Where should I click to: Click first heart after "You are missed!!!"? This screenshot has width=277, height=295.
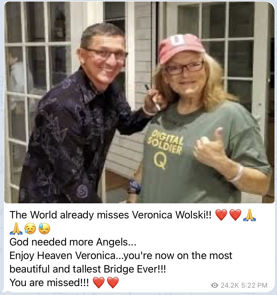pos(99,283)
